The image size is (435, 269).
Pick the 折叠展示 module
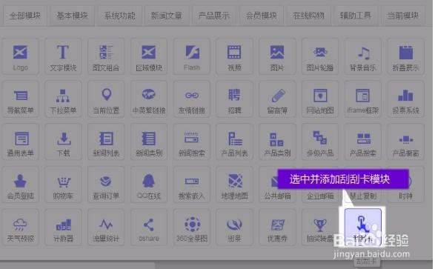(405, 57)
